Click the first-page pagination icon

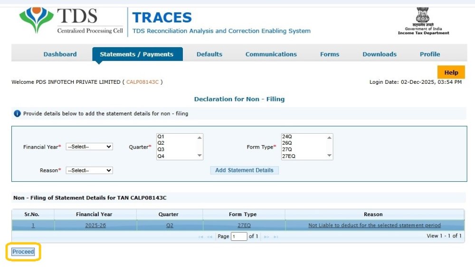pyautogui.click(x=201, y=237)
